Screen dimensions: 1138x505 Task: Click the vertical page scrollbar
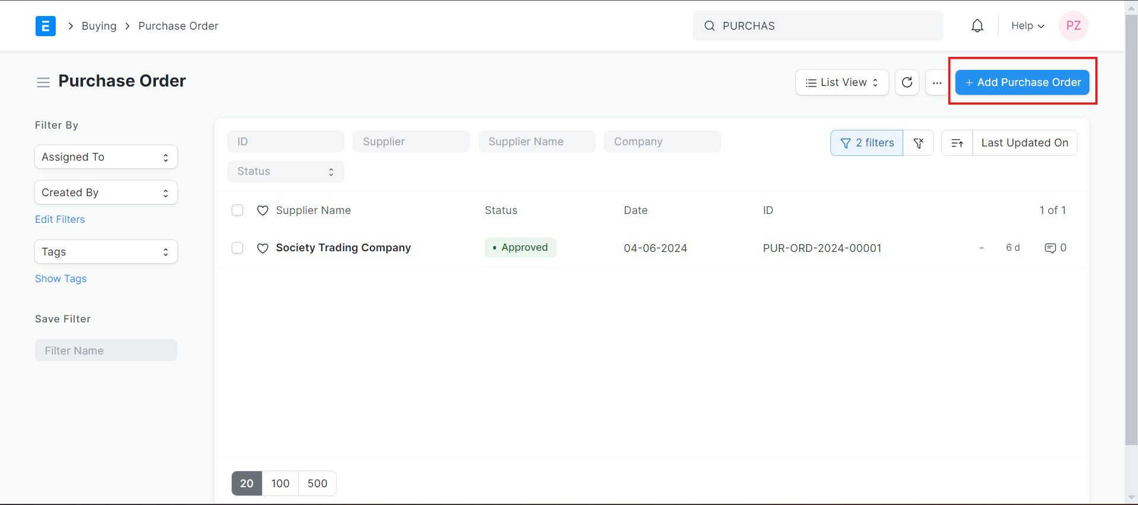point(1131,231)
